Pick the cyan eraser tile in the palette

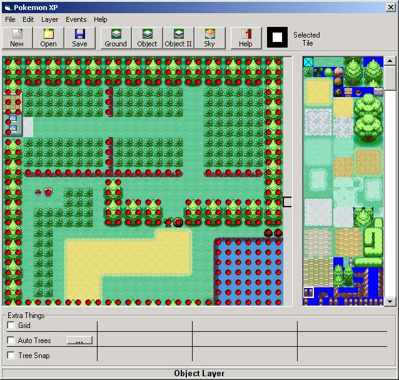pos(308,62)
